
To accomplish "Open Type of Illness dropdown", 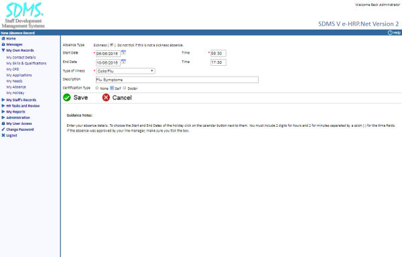I will [125, 71].
